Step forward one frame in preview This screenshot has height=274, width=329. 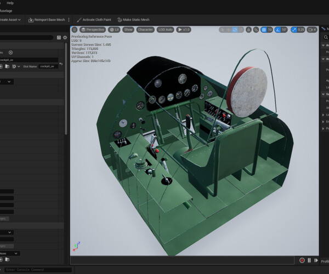pos(315,260)
